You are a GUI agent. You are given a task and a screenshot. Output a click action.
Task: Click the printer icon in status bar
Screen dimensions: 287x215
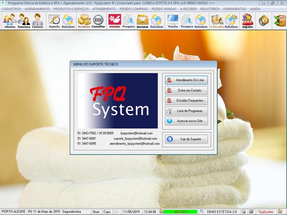(x=244, y=211)
